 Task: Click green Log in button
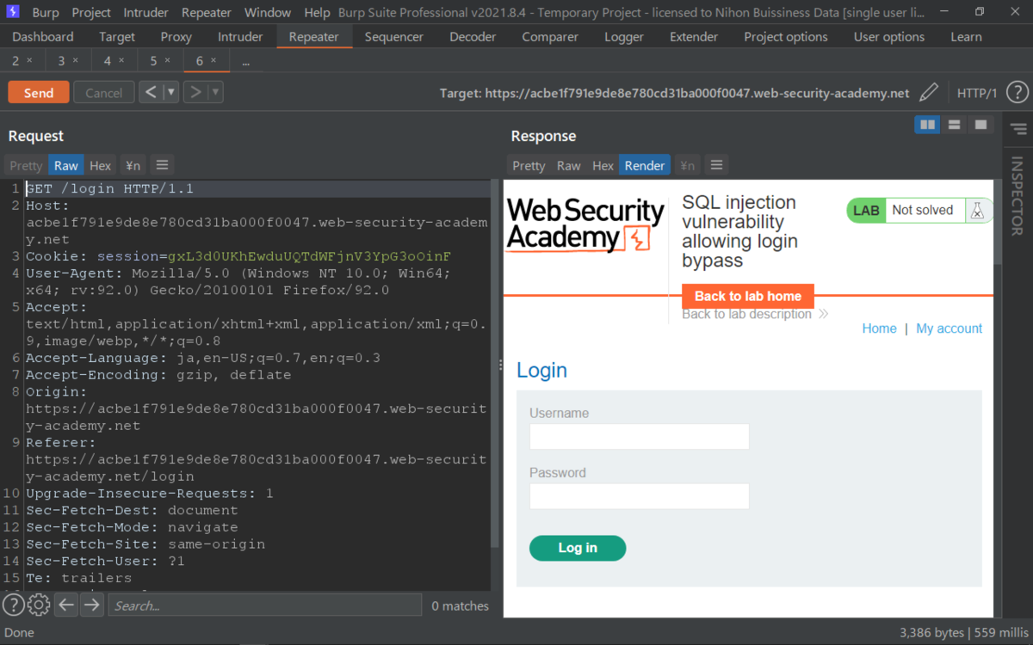coord(578,548)
